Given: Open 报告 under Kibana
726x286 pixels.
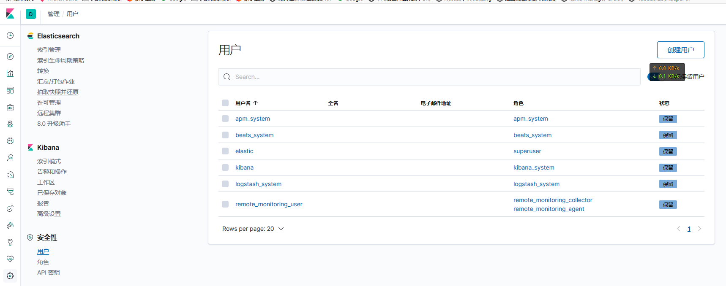Looking at the screenshot, I should coord(43,203).
